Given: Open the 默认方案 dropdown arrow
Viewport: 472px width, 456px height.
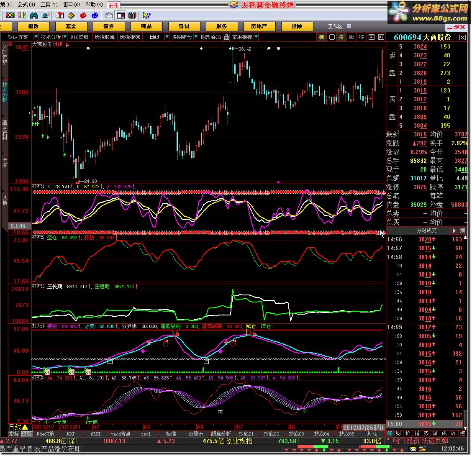Looking at the screenshot, I should click(36, 37).
